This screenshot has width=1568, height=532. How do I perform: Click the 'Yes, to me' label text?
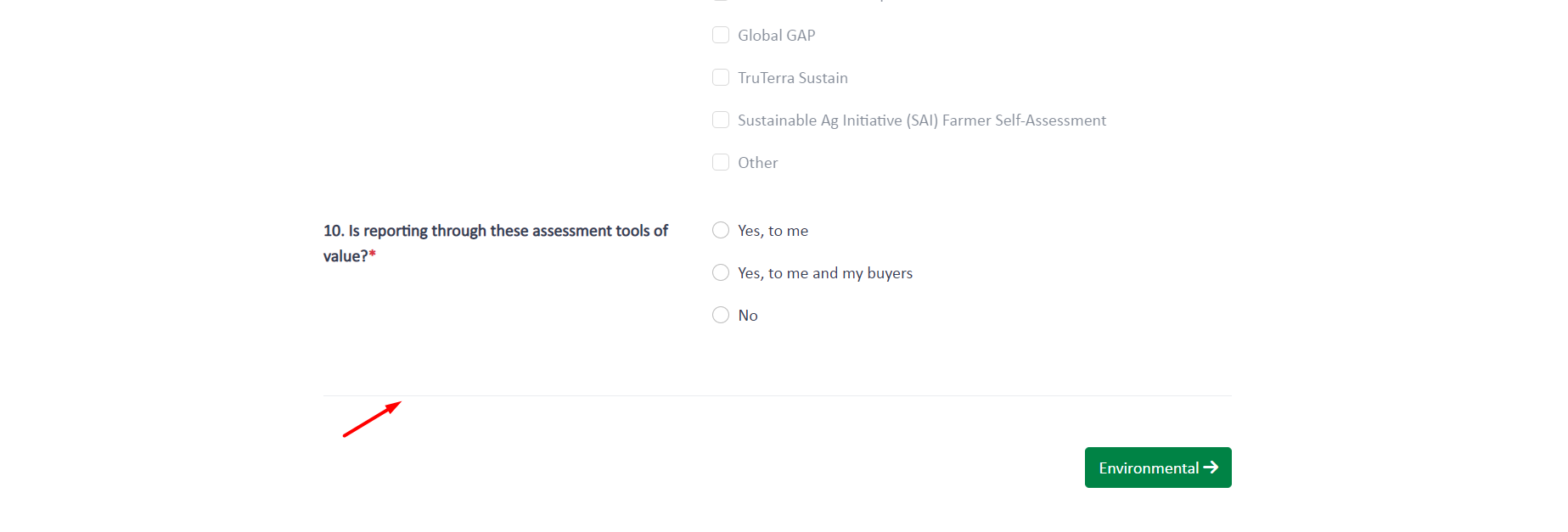tap(773, 231)
